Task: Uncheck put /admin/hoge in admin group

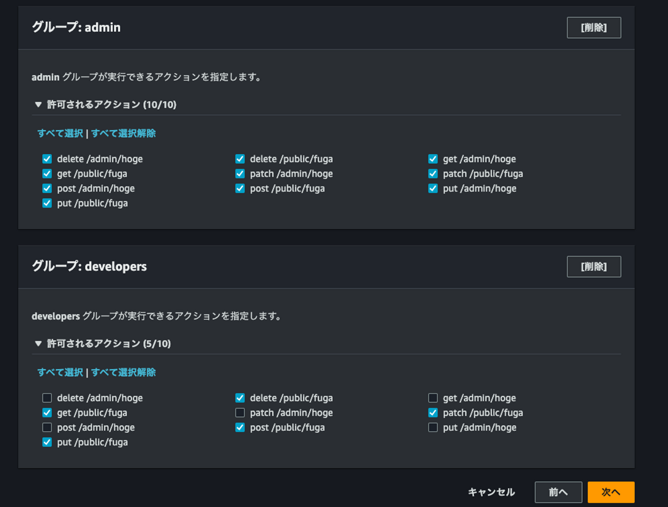Action: [433, 188]
